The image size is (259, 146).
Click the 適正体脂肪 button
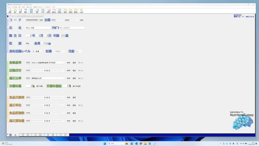point(77,86)
